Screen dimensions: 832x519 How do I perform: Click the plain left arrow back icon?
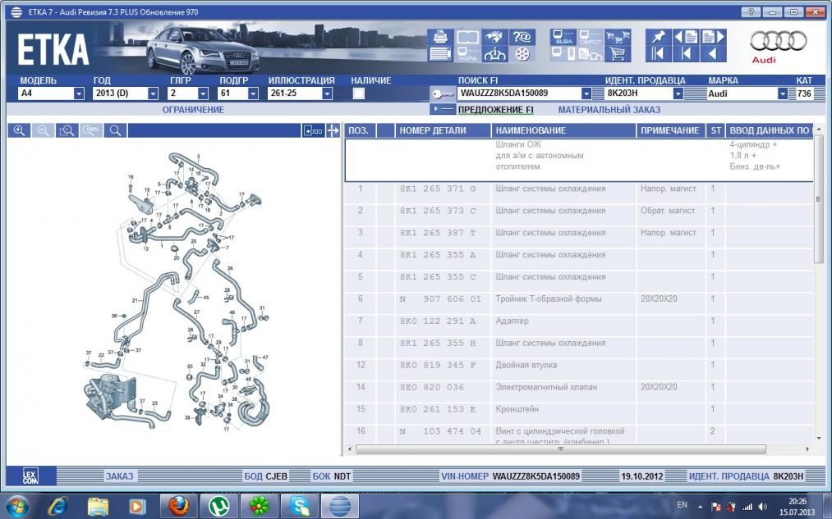coord(713,53)
